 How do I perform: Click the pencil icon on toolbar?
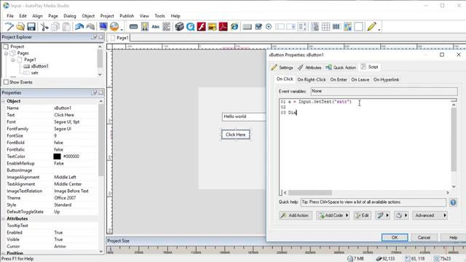pos(371,27)
